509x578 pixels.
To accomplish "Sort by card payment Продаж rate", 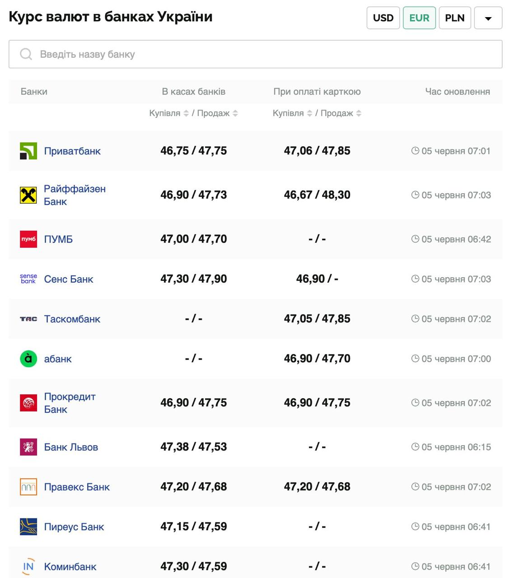I will (x=359, y=113).
